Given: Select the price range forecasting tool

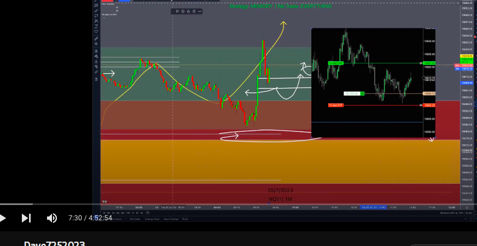Looking at the screenshot, I should (x=96, y=26).
